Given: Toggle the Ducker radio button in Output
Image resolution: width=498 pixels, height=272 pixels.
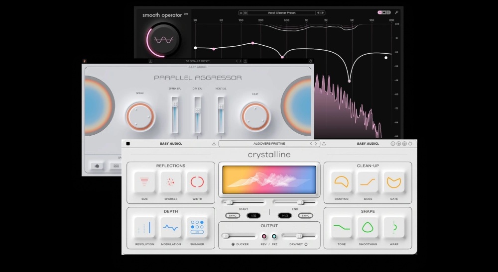Looking at the screenshot, I should click(233, 245).
